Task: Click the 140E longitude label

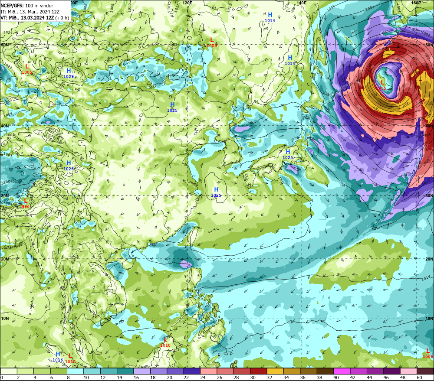Action: 302,3
